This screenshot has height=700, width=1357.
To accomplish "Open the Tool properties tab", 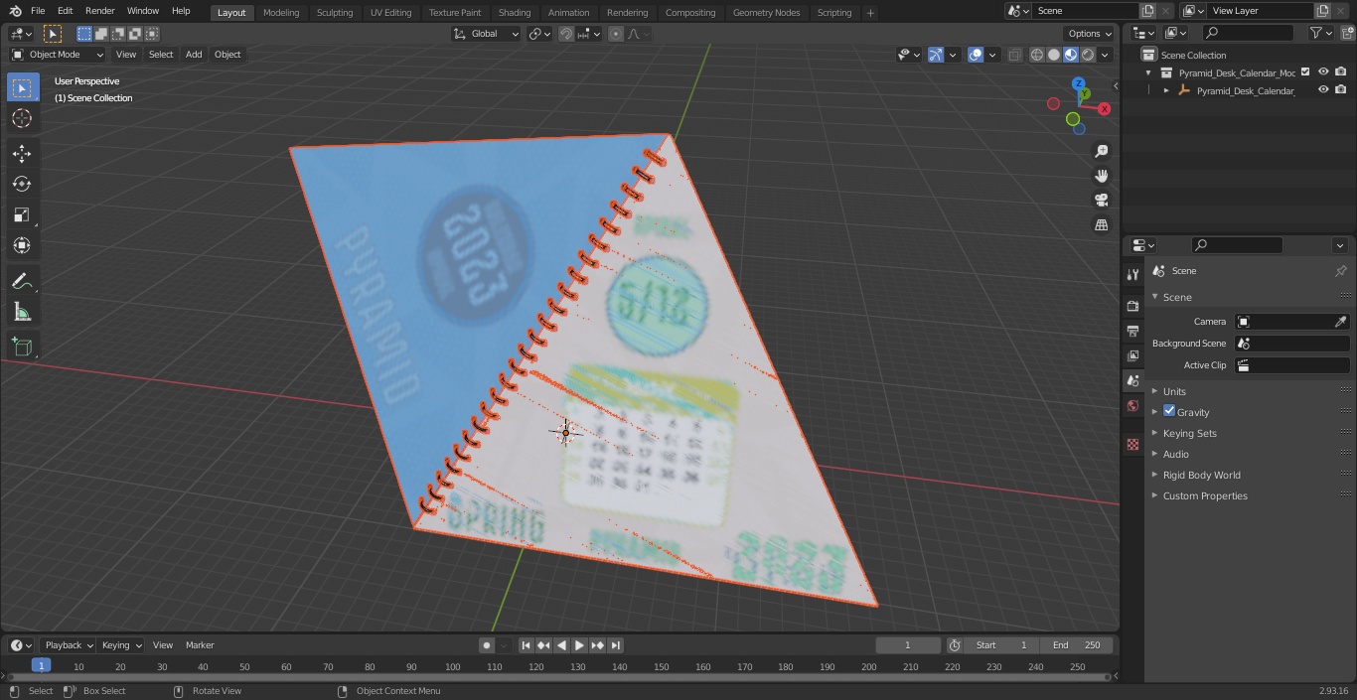I will tap(1132, 275).
